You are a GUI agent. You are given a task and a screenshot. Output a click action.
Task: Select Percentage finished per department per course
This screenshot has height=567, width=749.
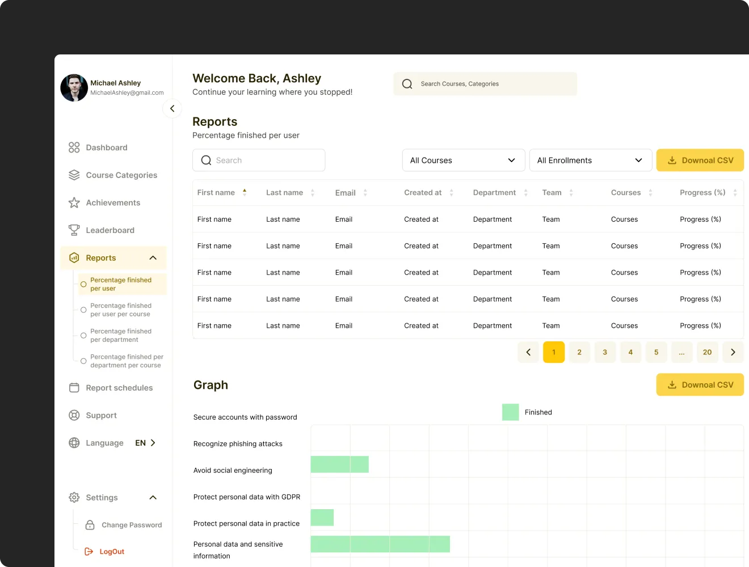coord(126,361)
